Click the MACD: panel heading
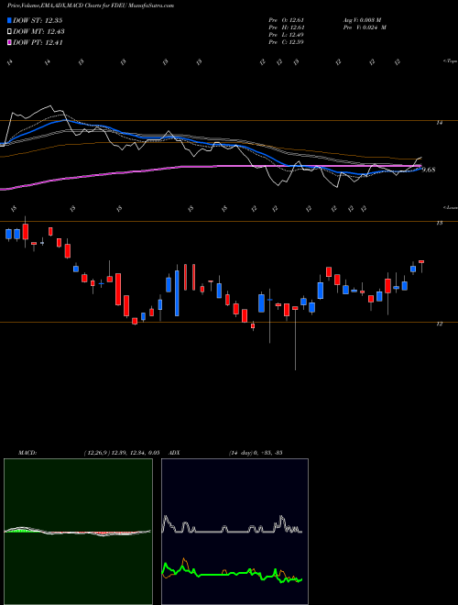The height and width of the screenshot is (605, 458). 27,453
